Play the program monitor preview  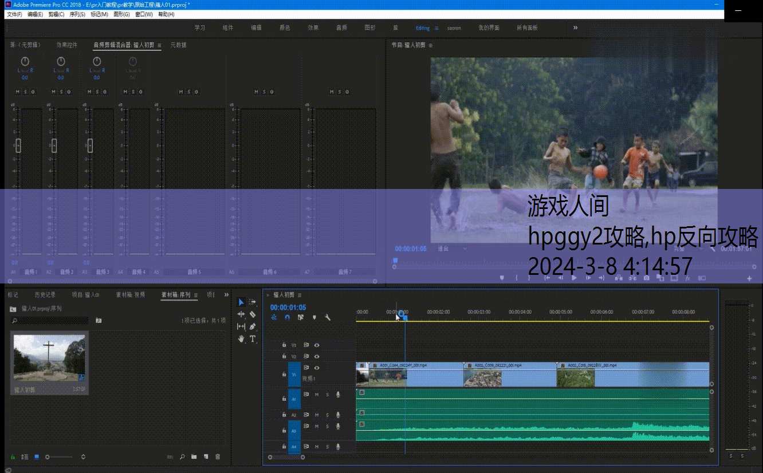(574, 278)
